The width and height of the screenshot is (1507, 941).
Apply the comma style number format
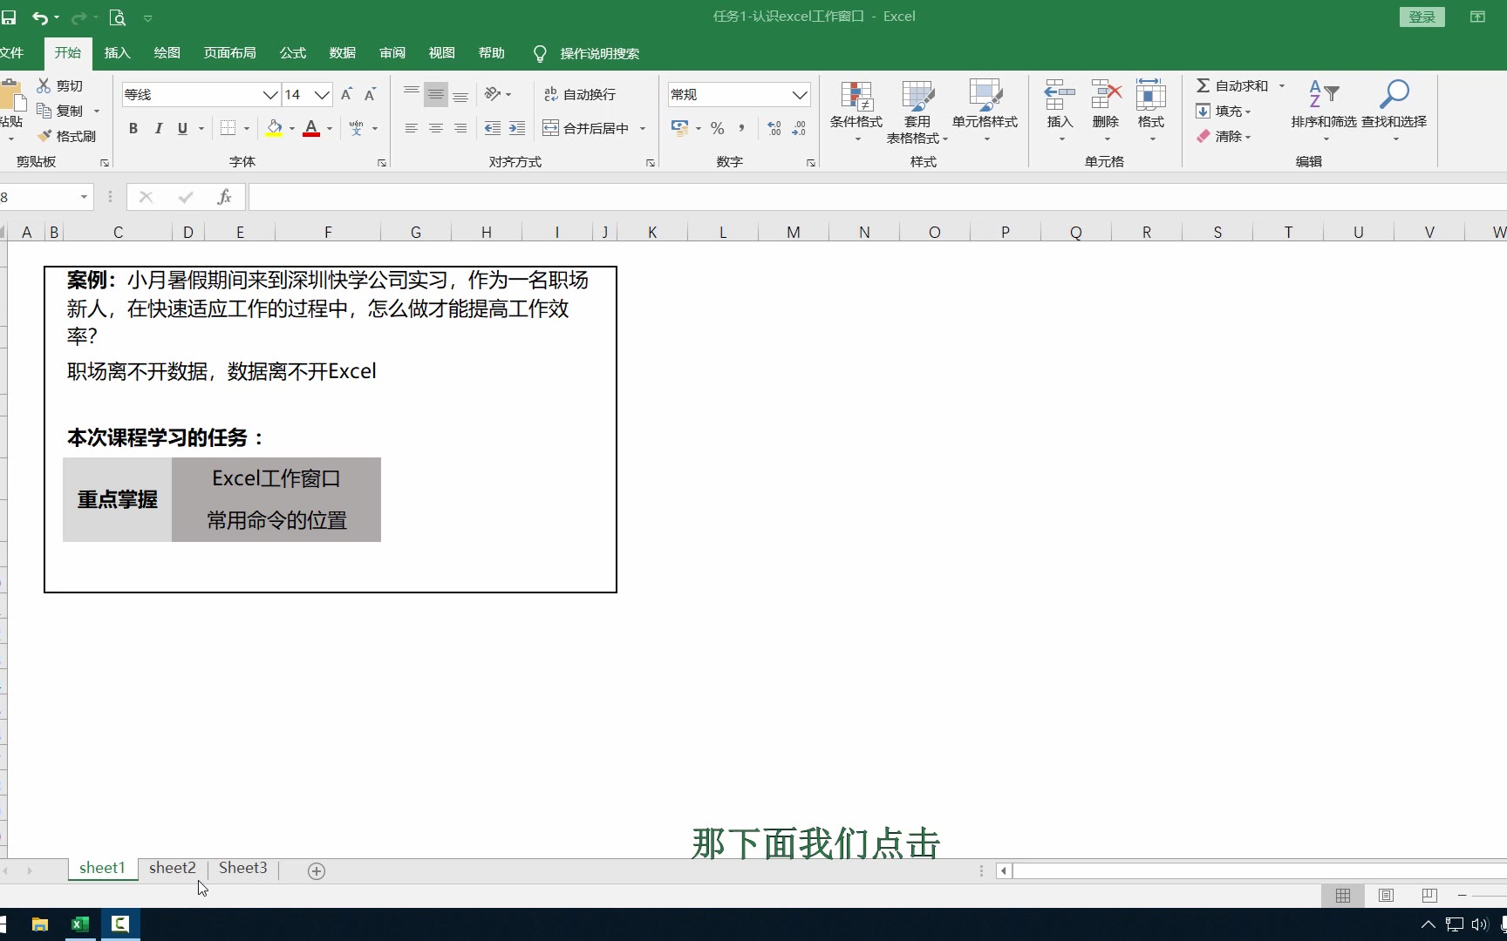pos(741,128)
